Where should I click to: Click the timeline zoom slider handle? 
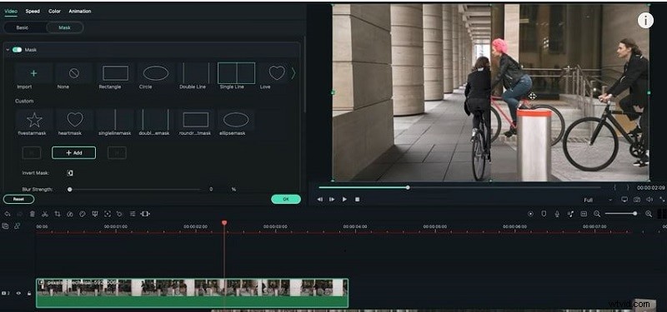click(634, 214)
